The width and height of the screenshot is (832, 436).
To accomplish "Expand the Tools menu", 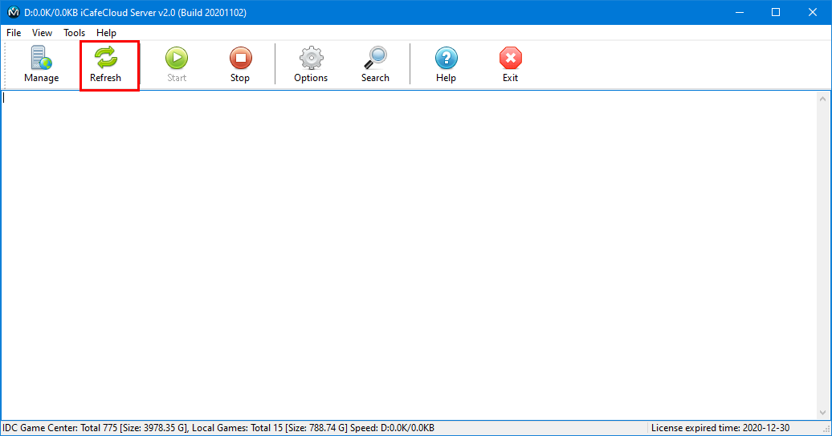I will [x=74, y=33].
